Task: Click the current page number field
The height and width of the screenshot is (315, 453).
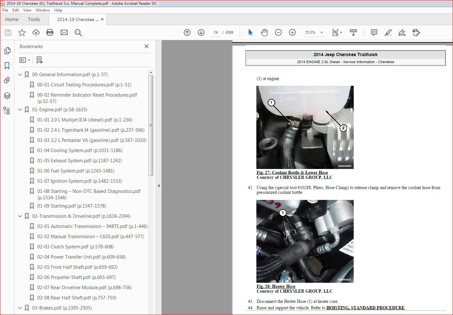Action: [216, 33]
